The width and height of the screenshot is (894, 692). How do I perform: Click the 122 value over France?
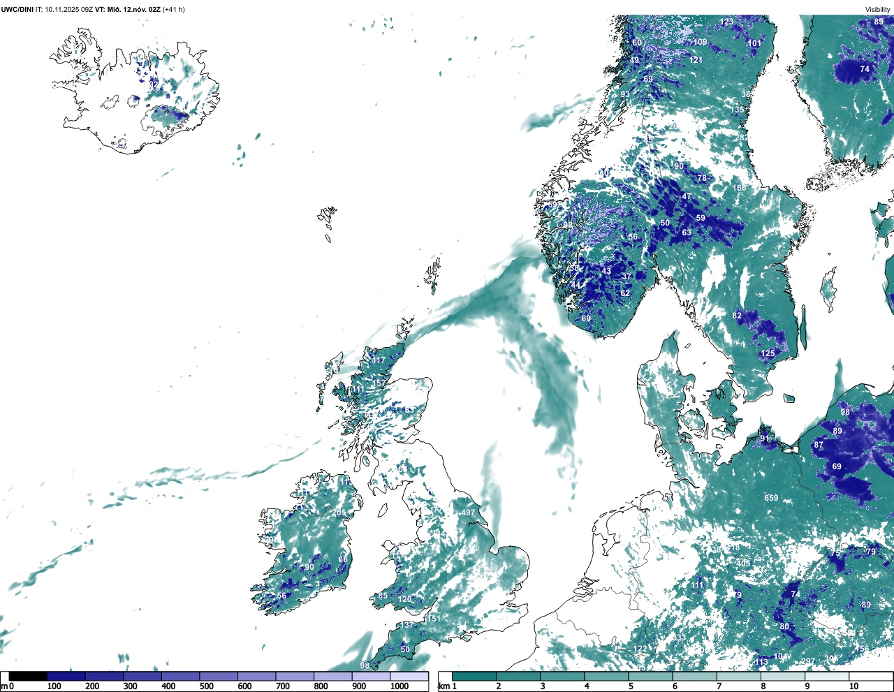[640, 649]
